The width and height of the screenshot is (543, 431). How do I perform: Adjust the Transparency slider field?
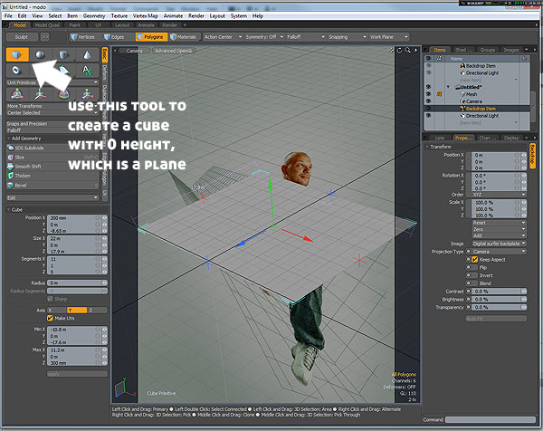point(499,307)
